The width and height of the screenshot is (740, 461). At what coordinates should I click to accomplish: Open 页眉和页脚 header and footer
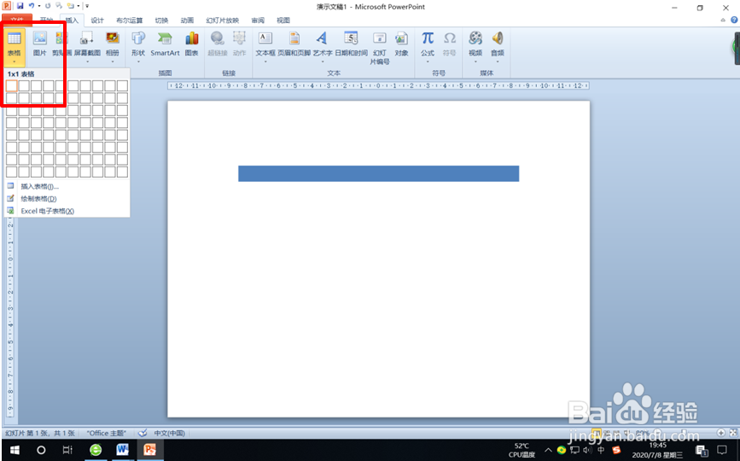point(294,44)
